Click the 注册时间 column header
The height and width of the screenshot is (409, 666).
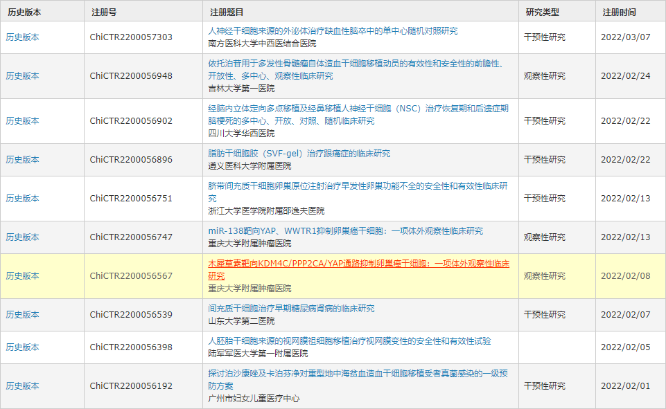[619, 12]
